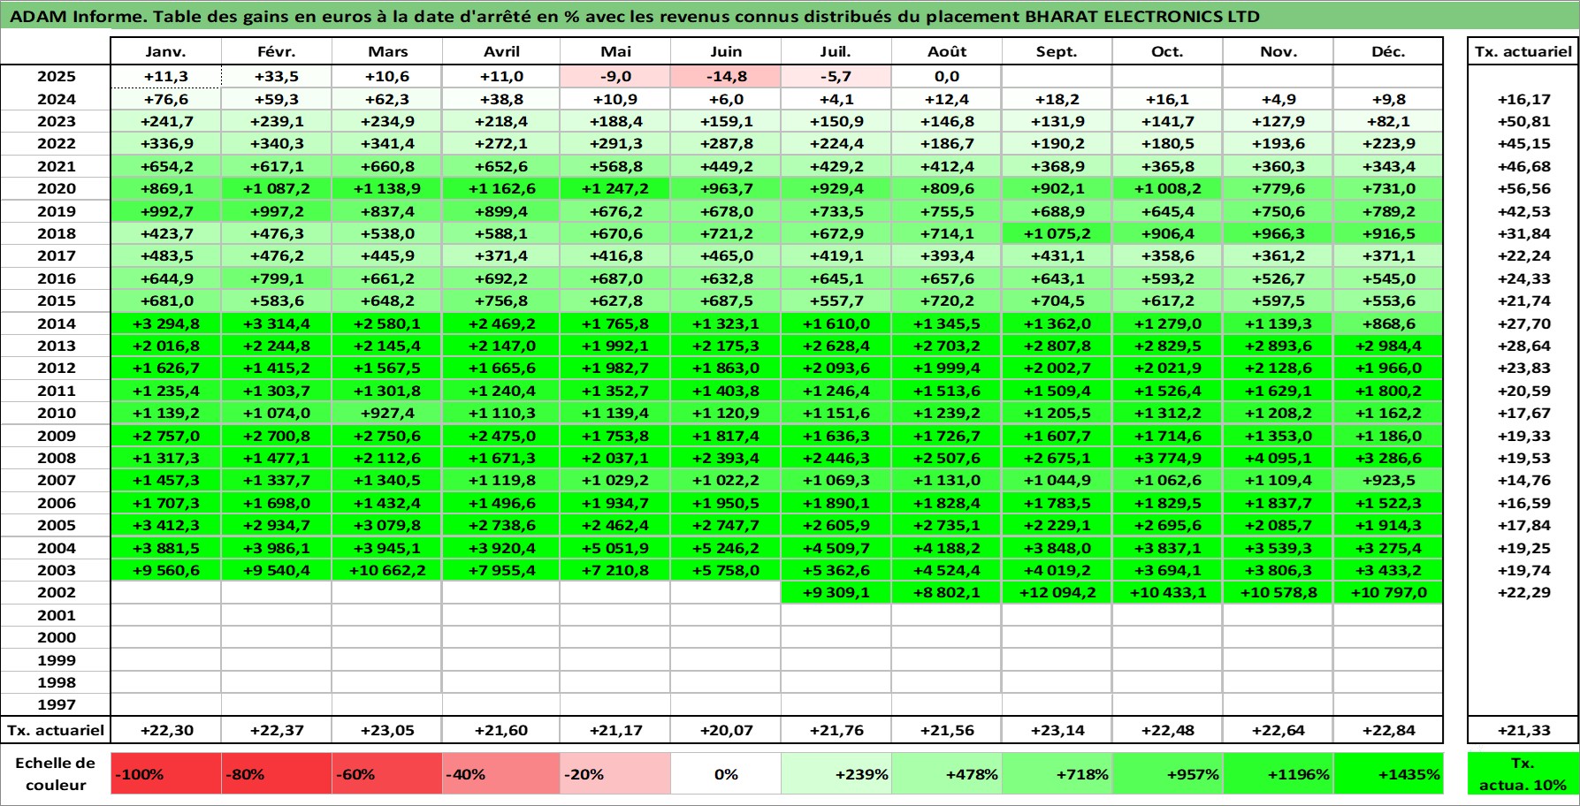Click the bottom Tx. actuariel row label
1580x806 pixels.
56,730
